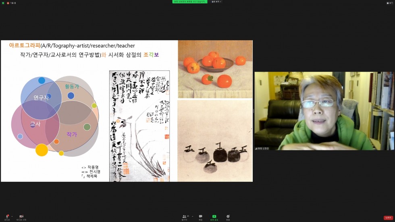Click the green share screen button
395x222 pixels.
coord(214,217)
